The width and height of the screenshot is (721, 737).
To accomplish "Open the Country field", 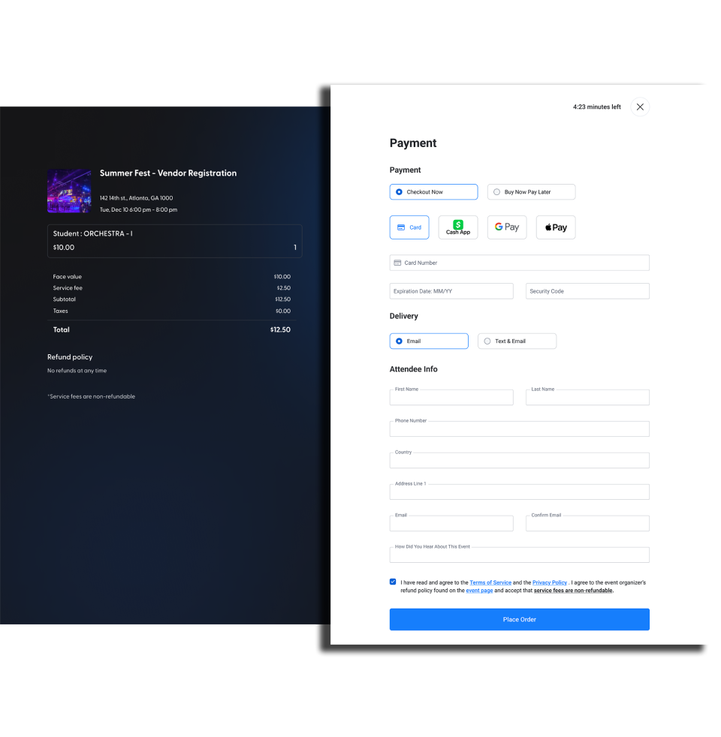I will pos(519,461).
